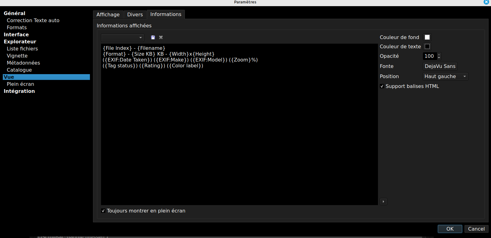Disable Toujours montrer en plein écran

[103, 211]
